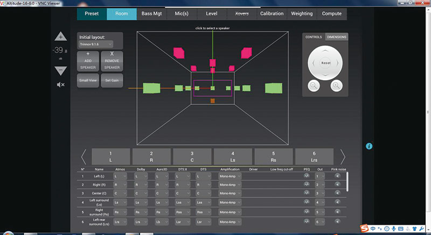431x235 pixels.
Task: Open Sogou wrench settings icon
Action: (421, 229)
